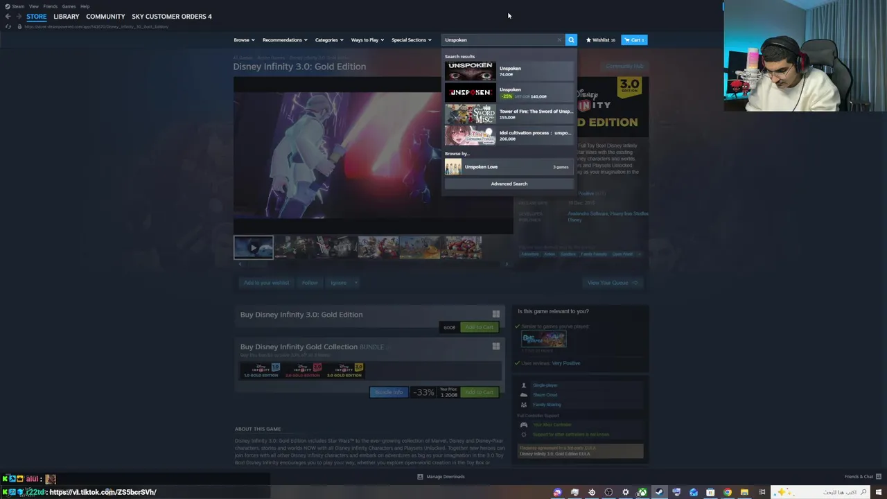
Task: Expand the Categories dropdown
Action: (328, 40)
